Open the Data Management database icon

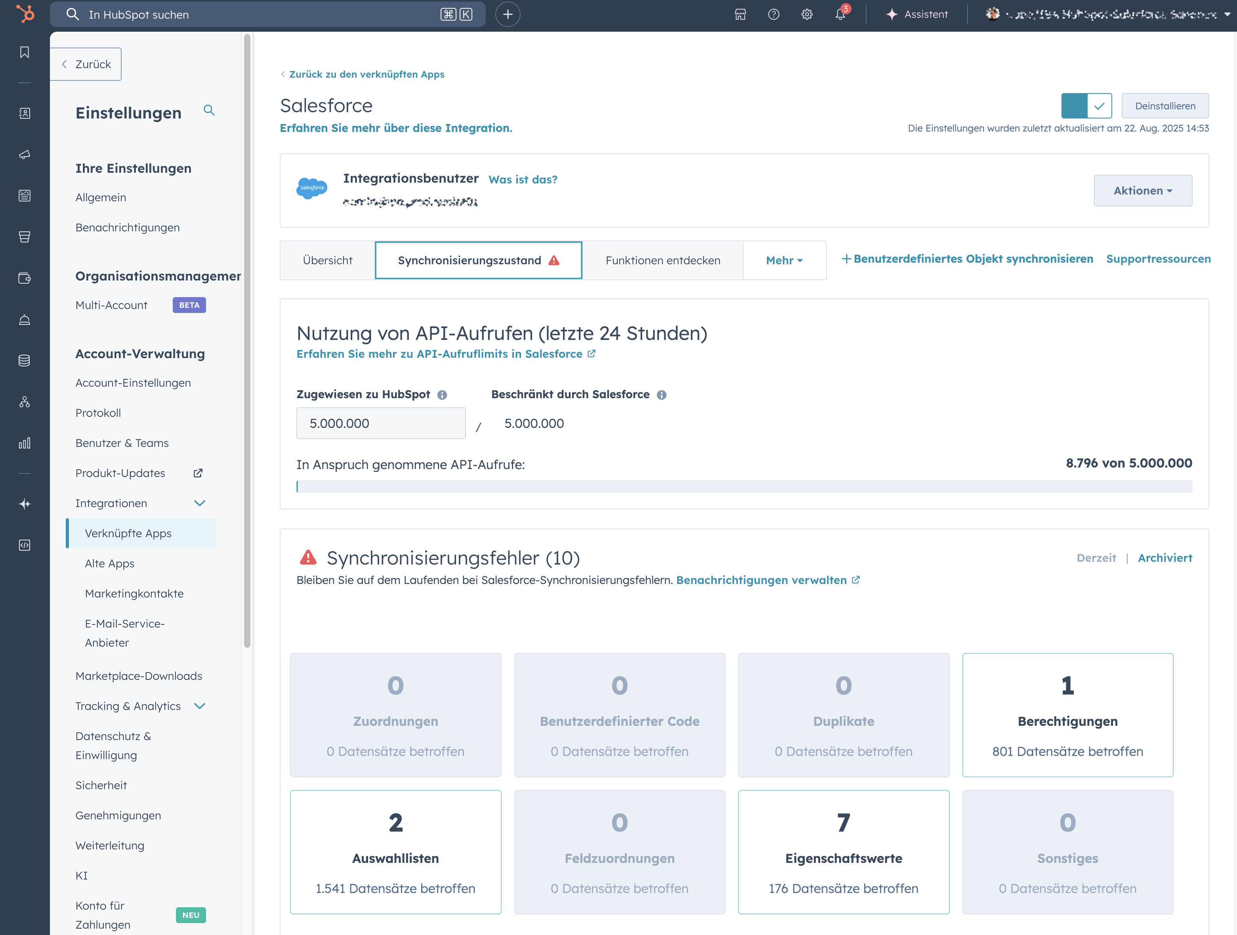tap(25, 360)
